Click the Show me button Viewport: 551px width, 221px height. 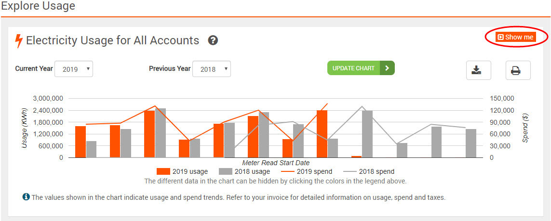coord(516,37)
